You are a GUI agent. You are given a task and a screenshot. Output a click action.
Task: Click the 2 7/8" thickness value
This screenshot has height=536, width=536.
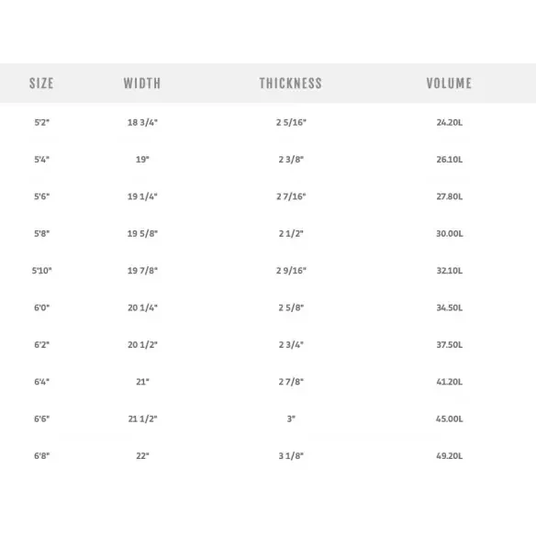pyautogui.click(x=291, y=382)
